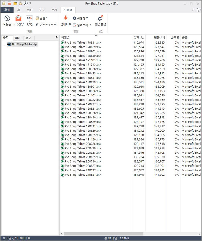Show 제품정보 product information
The height and width of the screenshot is (241, 202).
81,18
